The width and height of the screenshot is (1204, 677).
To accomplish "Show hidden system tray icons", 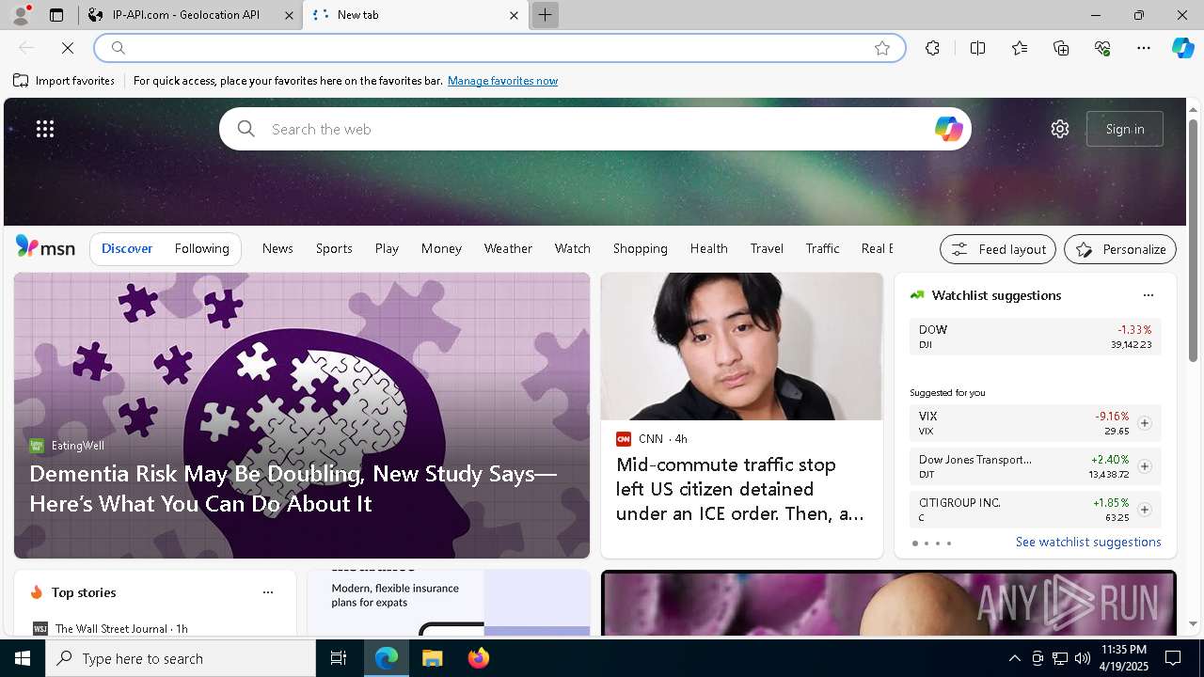I will coord(1014,658).
